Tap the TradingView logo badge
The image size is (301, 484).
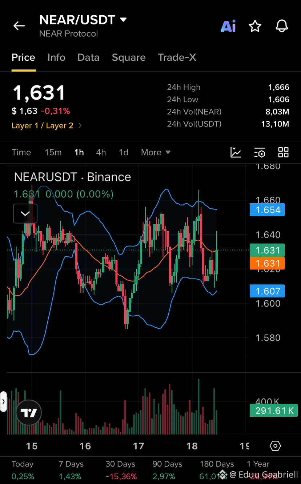click(29, 413)
